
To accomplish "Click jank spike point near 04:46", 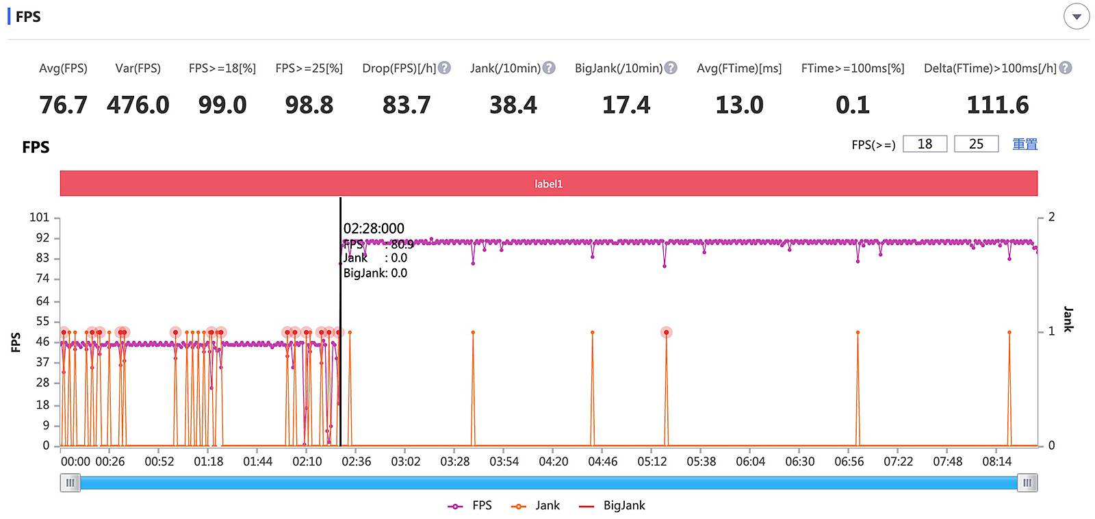I will coord(593,333).
